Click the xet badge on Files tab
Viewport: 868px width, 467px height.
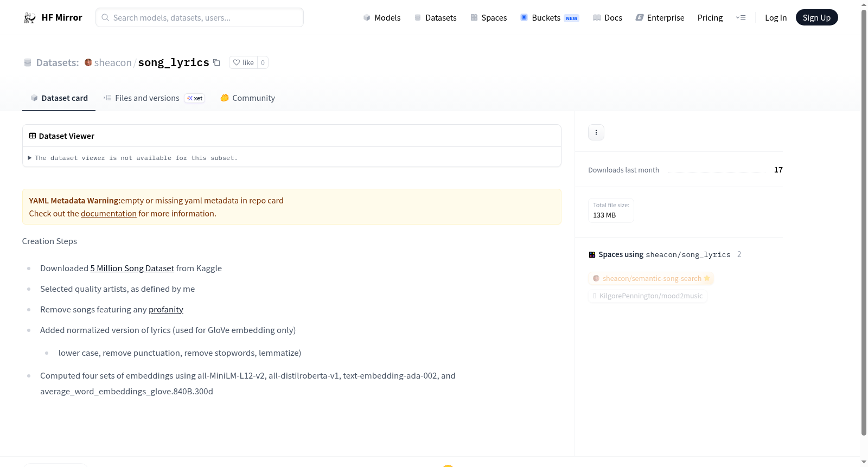click(195, 98)
